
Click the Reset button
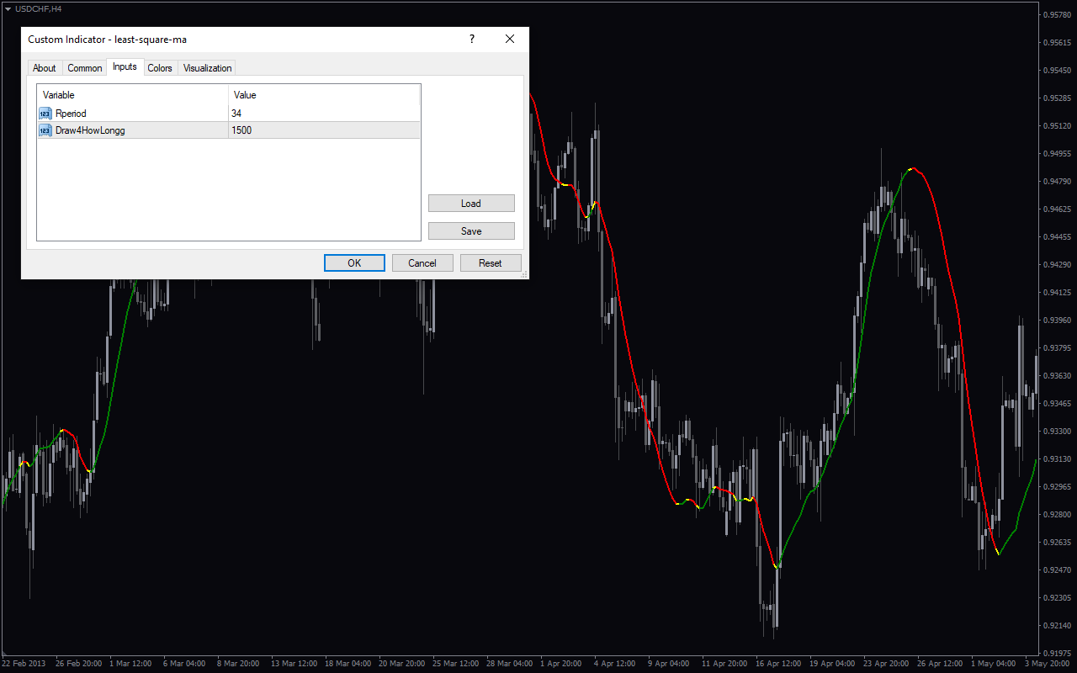[x=491, y=263]
